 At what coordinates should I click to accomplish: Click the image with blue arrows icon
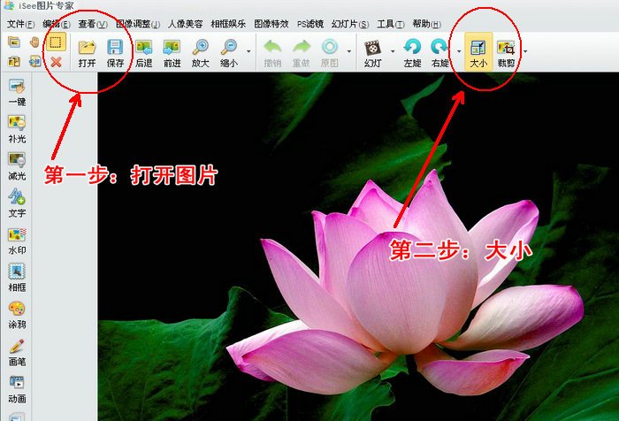[x=34, y=61]
